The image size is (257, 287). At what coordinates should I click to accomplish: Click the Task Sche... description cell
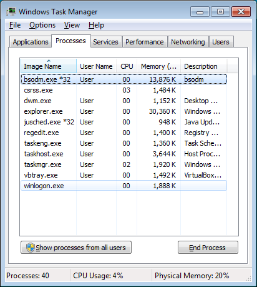click(203, 143)
